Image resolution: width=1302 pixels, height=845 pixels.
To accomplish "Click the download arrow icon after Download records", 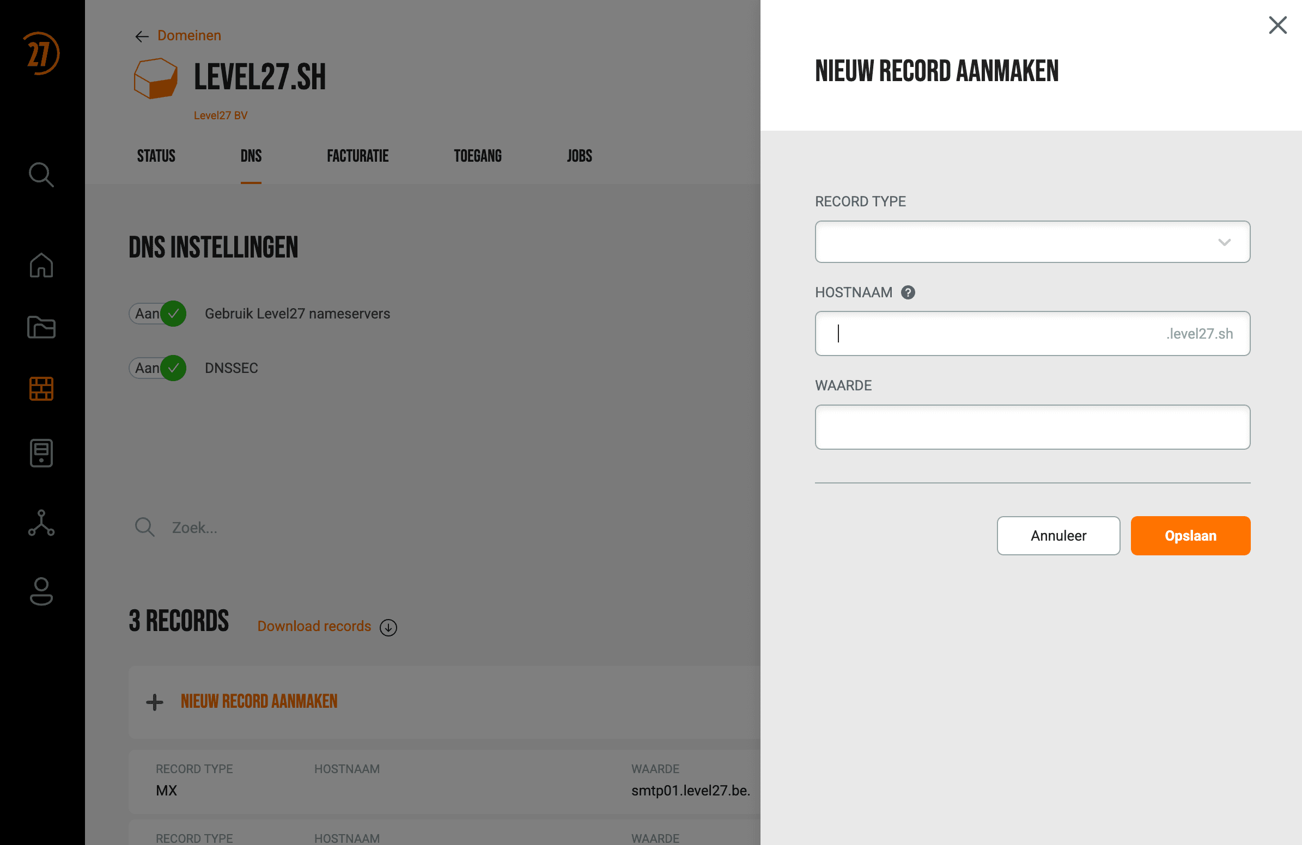I will [388, 627].
